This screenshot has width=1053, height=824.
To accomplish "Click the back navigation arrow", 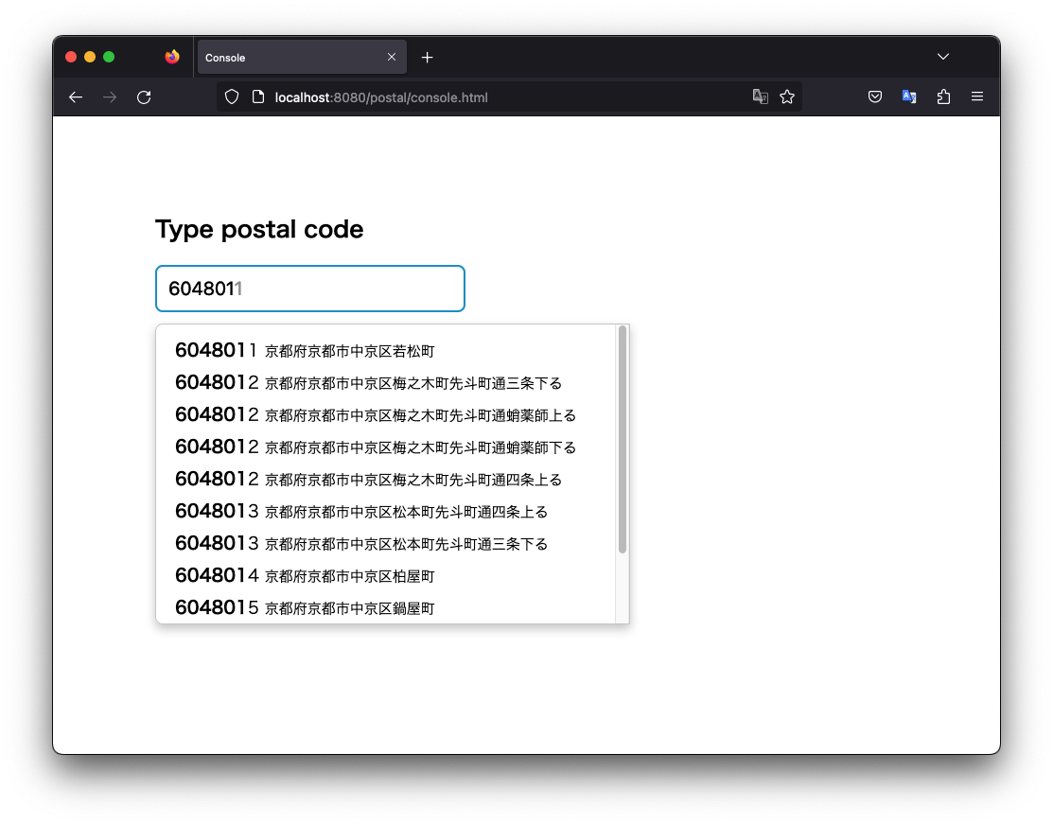I will point(75,96).
